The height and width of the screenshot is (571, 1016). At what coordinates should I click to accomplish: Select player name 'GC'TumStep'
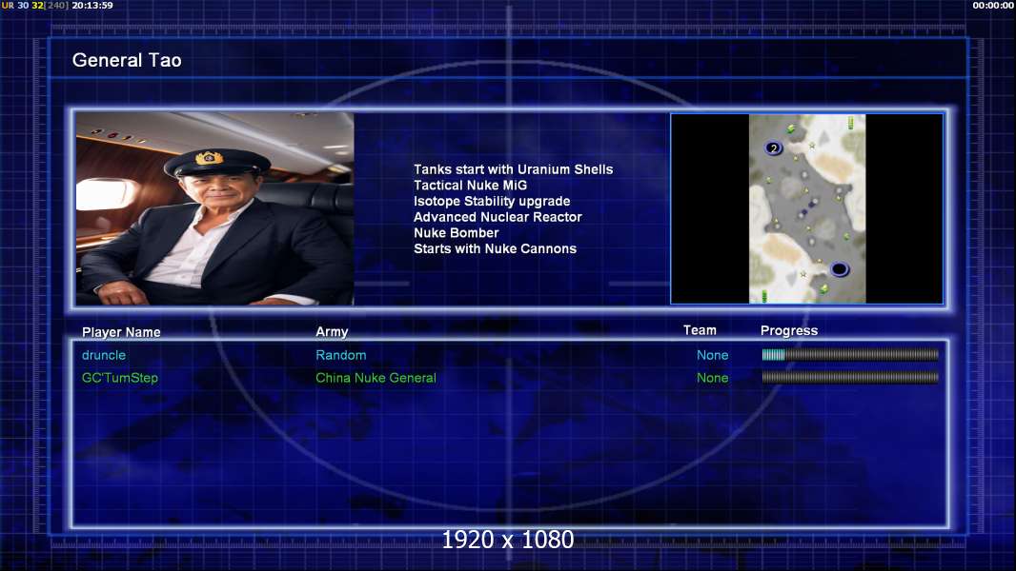click(120, 378)
